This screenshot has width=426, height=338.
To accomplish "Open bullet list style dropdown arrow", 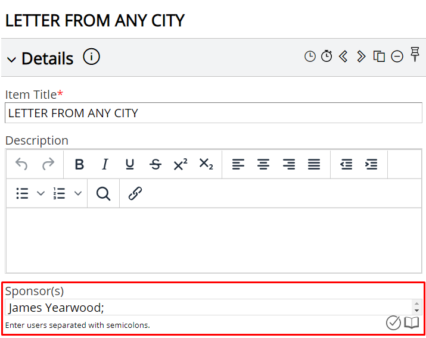I will click(41, 193).
